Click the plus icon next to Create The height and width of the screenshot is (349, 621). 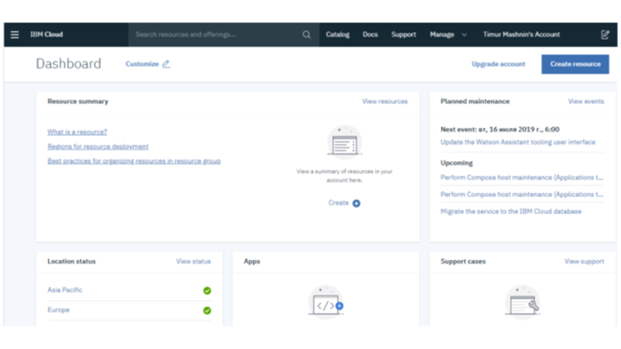click(x=356, y=203)
